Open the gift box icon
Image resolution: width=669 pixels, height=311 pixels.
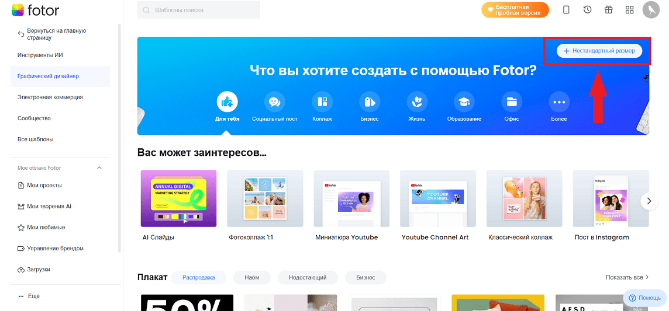tap(608, 10)
